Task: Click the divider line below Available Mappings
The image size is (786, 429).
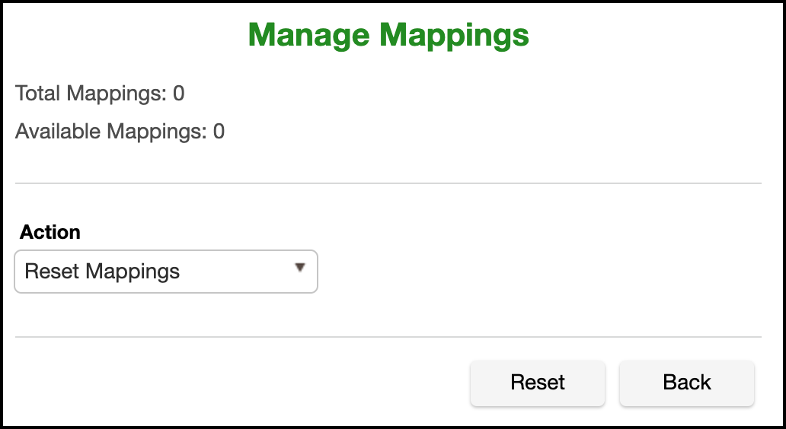Action: 388,183
